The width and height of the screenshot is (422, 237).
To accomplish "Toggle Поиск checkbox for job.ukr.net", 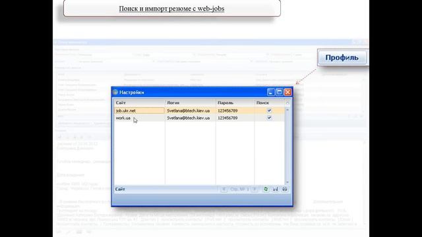I will [x=269, y=111].
